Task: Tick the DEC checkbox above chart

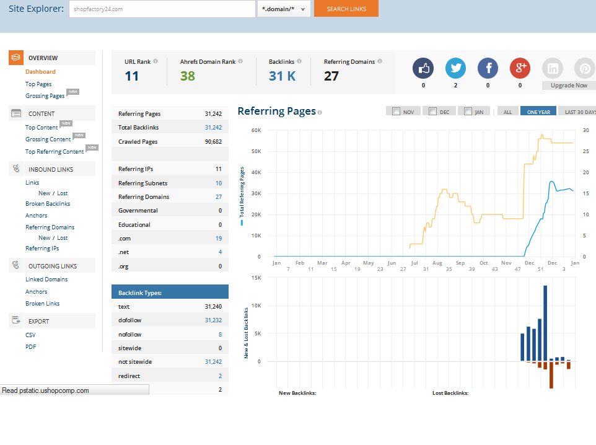Action: pyautogui.click(x=432, y=112)
